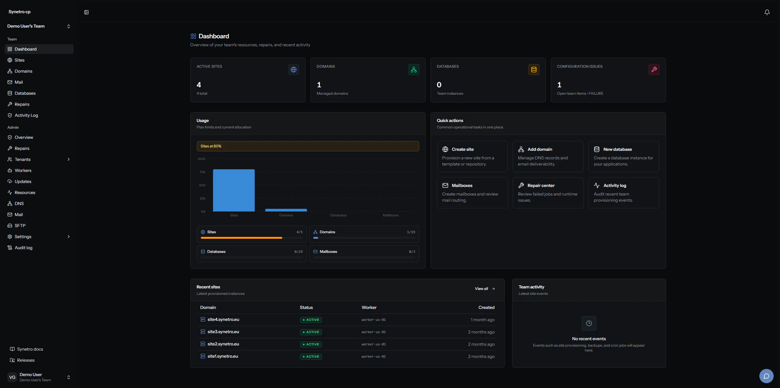780x388 pixels.
Task: Open the Demo User's Team switcher
Action: click(x=39, y=26)
